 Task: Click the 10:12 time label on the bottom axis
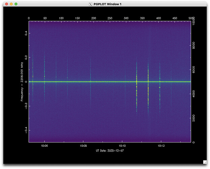(x=161, y=146)
